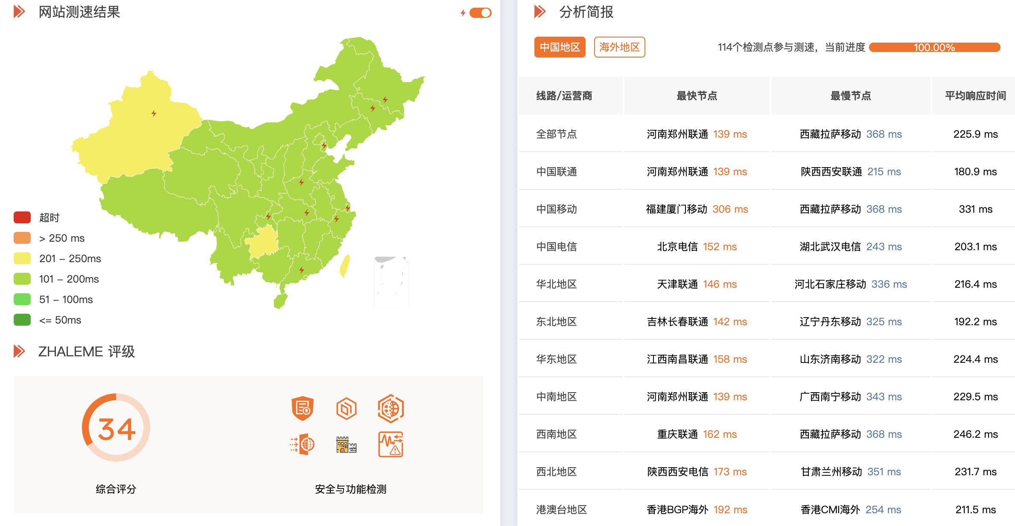Select the 华北地区 row label
This screenshot has width=1015, height=526.
(x=556, y=284)
